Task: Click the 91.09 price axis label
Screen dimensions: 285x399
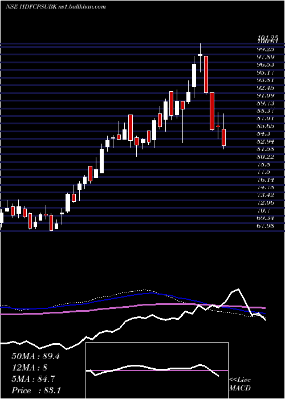Action: tap(266, 96)
